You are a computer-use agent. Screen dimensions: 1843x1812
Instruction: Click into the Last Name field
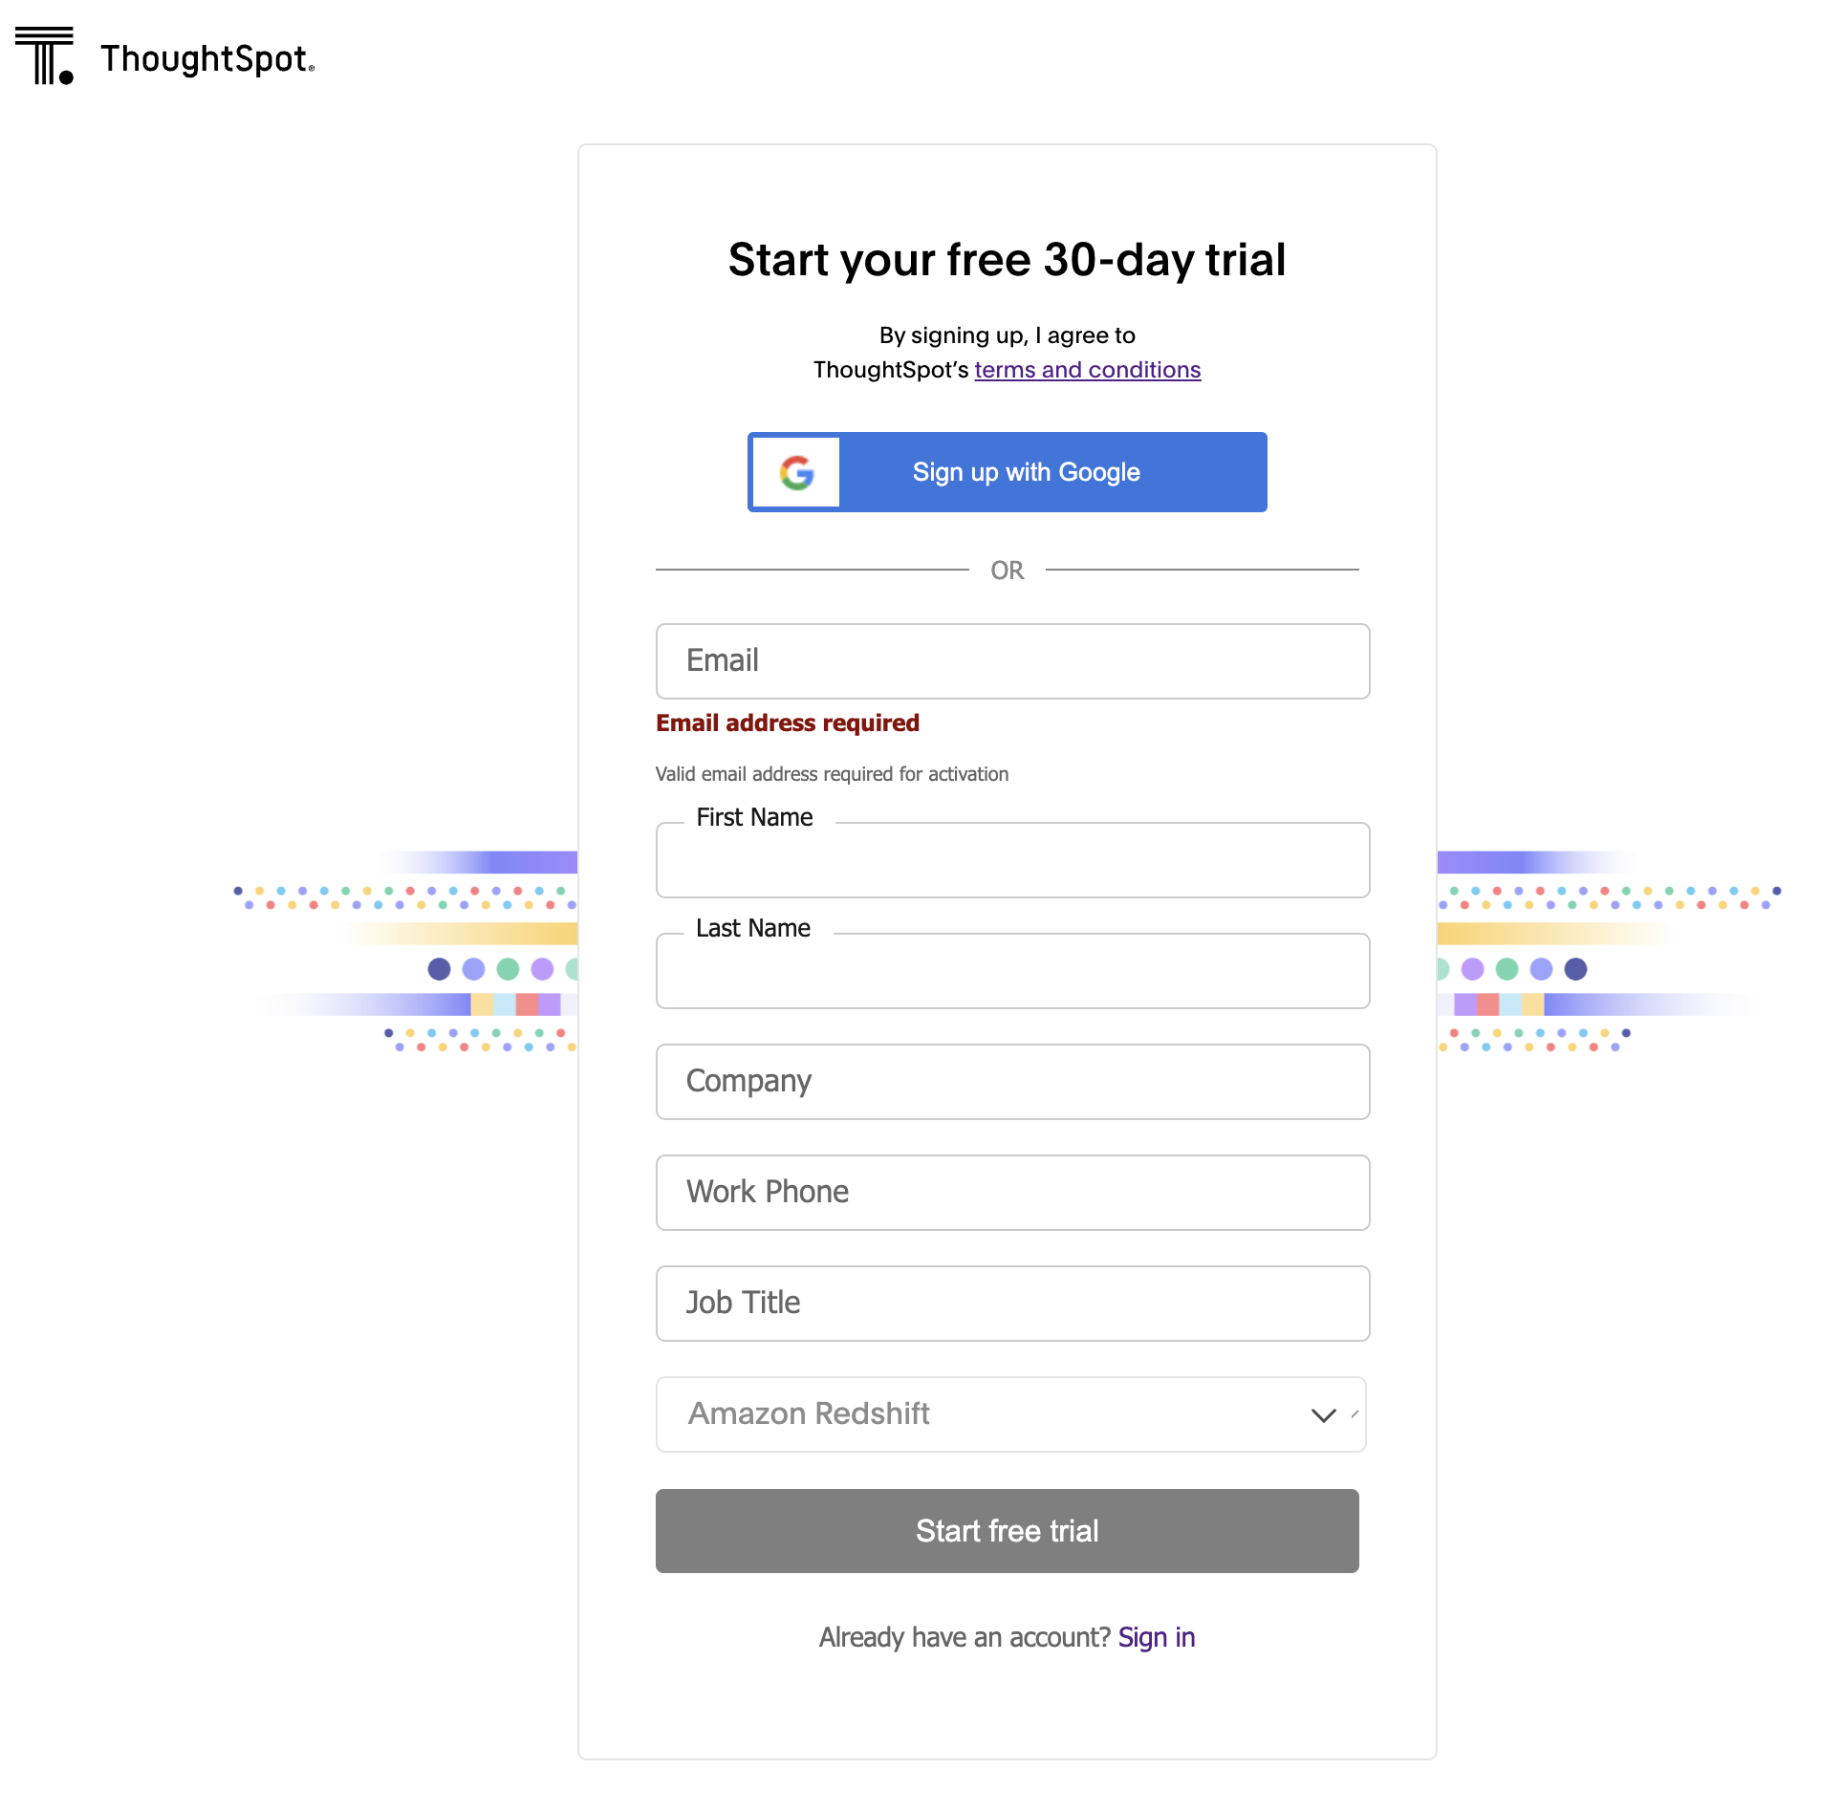point(1013,971)
